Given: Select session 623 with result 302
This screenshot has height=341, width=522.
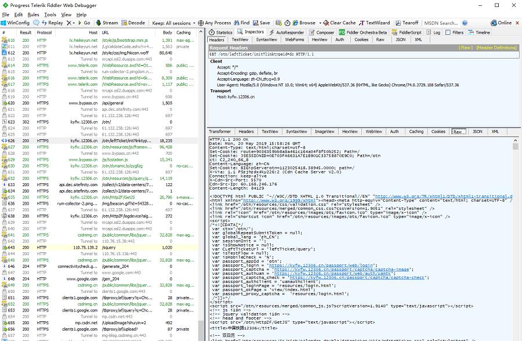Looking at the screenshot, I should coord(99,122).
